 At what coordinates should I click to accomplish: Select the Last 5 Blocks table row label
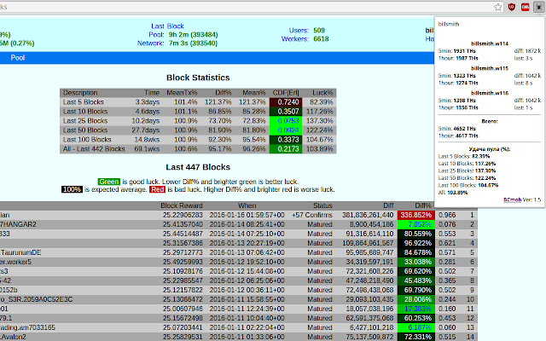click(x=84, y=102)
